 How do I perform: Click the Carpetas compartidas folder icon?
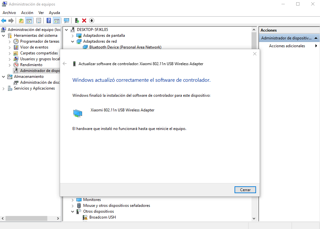16,53
